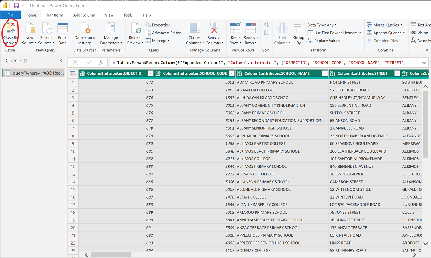Open the Advanced Editor

(163, 33)
